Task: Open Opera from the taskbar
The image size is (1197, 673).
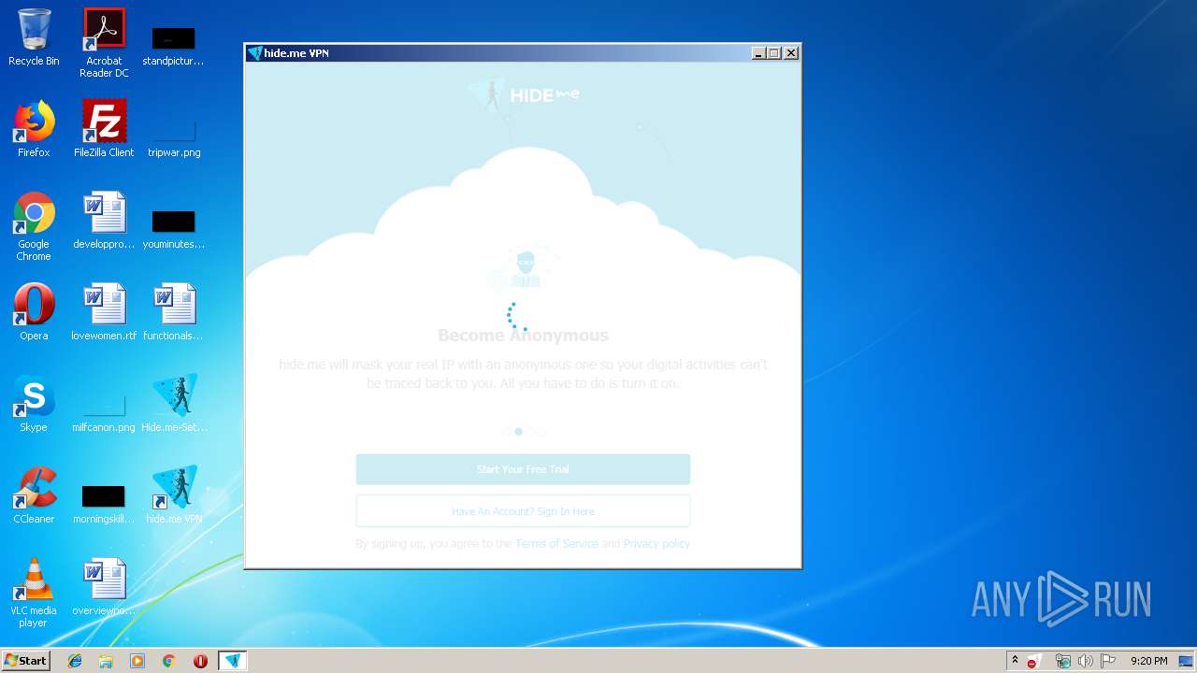Action: [200, 661]
